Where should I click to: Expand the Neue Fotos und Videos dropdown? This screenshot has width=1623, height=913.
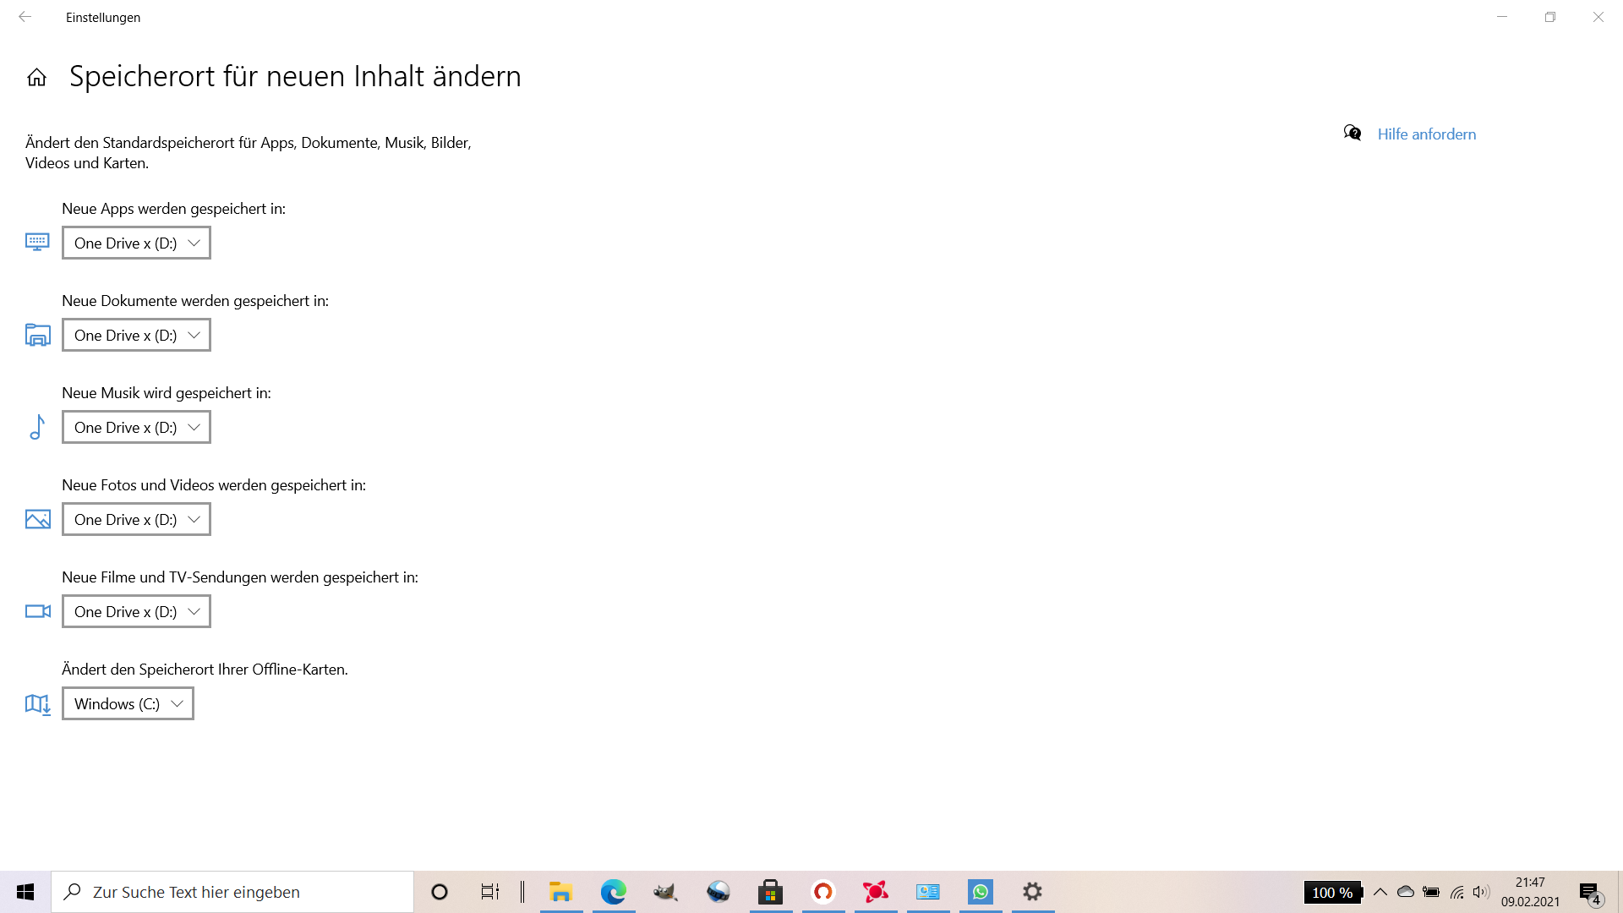click(136, 520)
